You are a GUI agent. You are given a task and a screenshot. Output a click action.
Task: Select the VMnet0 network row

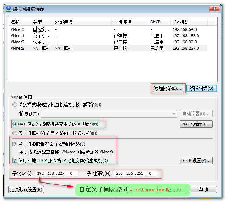coord(108,29)
